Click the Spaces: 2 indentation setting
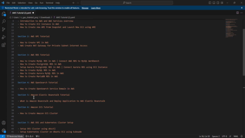The width and height of the screenshot is (245, 138). [x=216, y=136]
